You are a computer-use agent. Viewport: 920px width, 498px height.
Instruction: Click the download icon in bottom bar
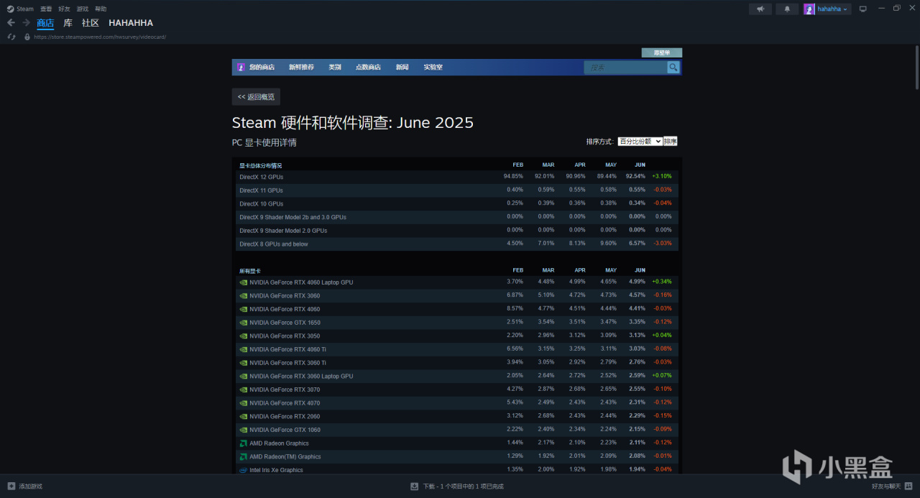(x=414, y=486)
